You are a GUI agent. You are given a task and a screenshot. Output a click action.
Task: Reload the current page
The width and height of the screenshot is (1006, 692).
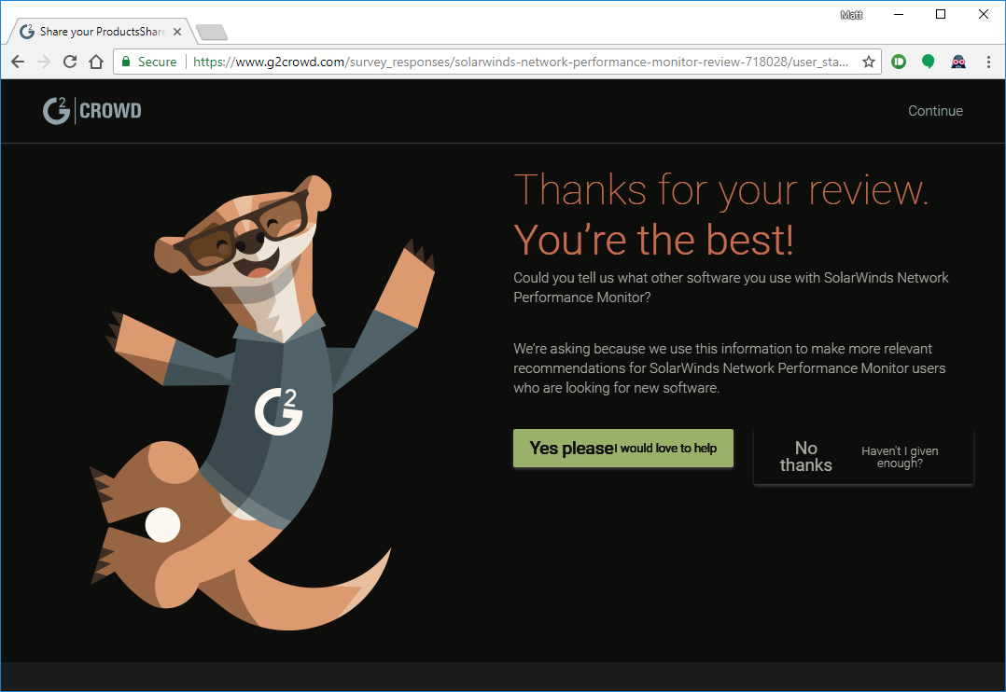point(70,62)
